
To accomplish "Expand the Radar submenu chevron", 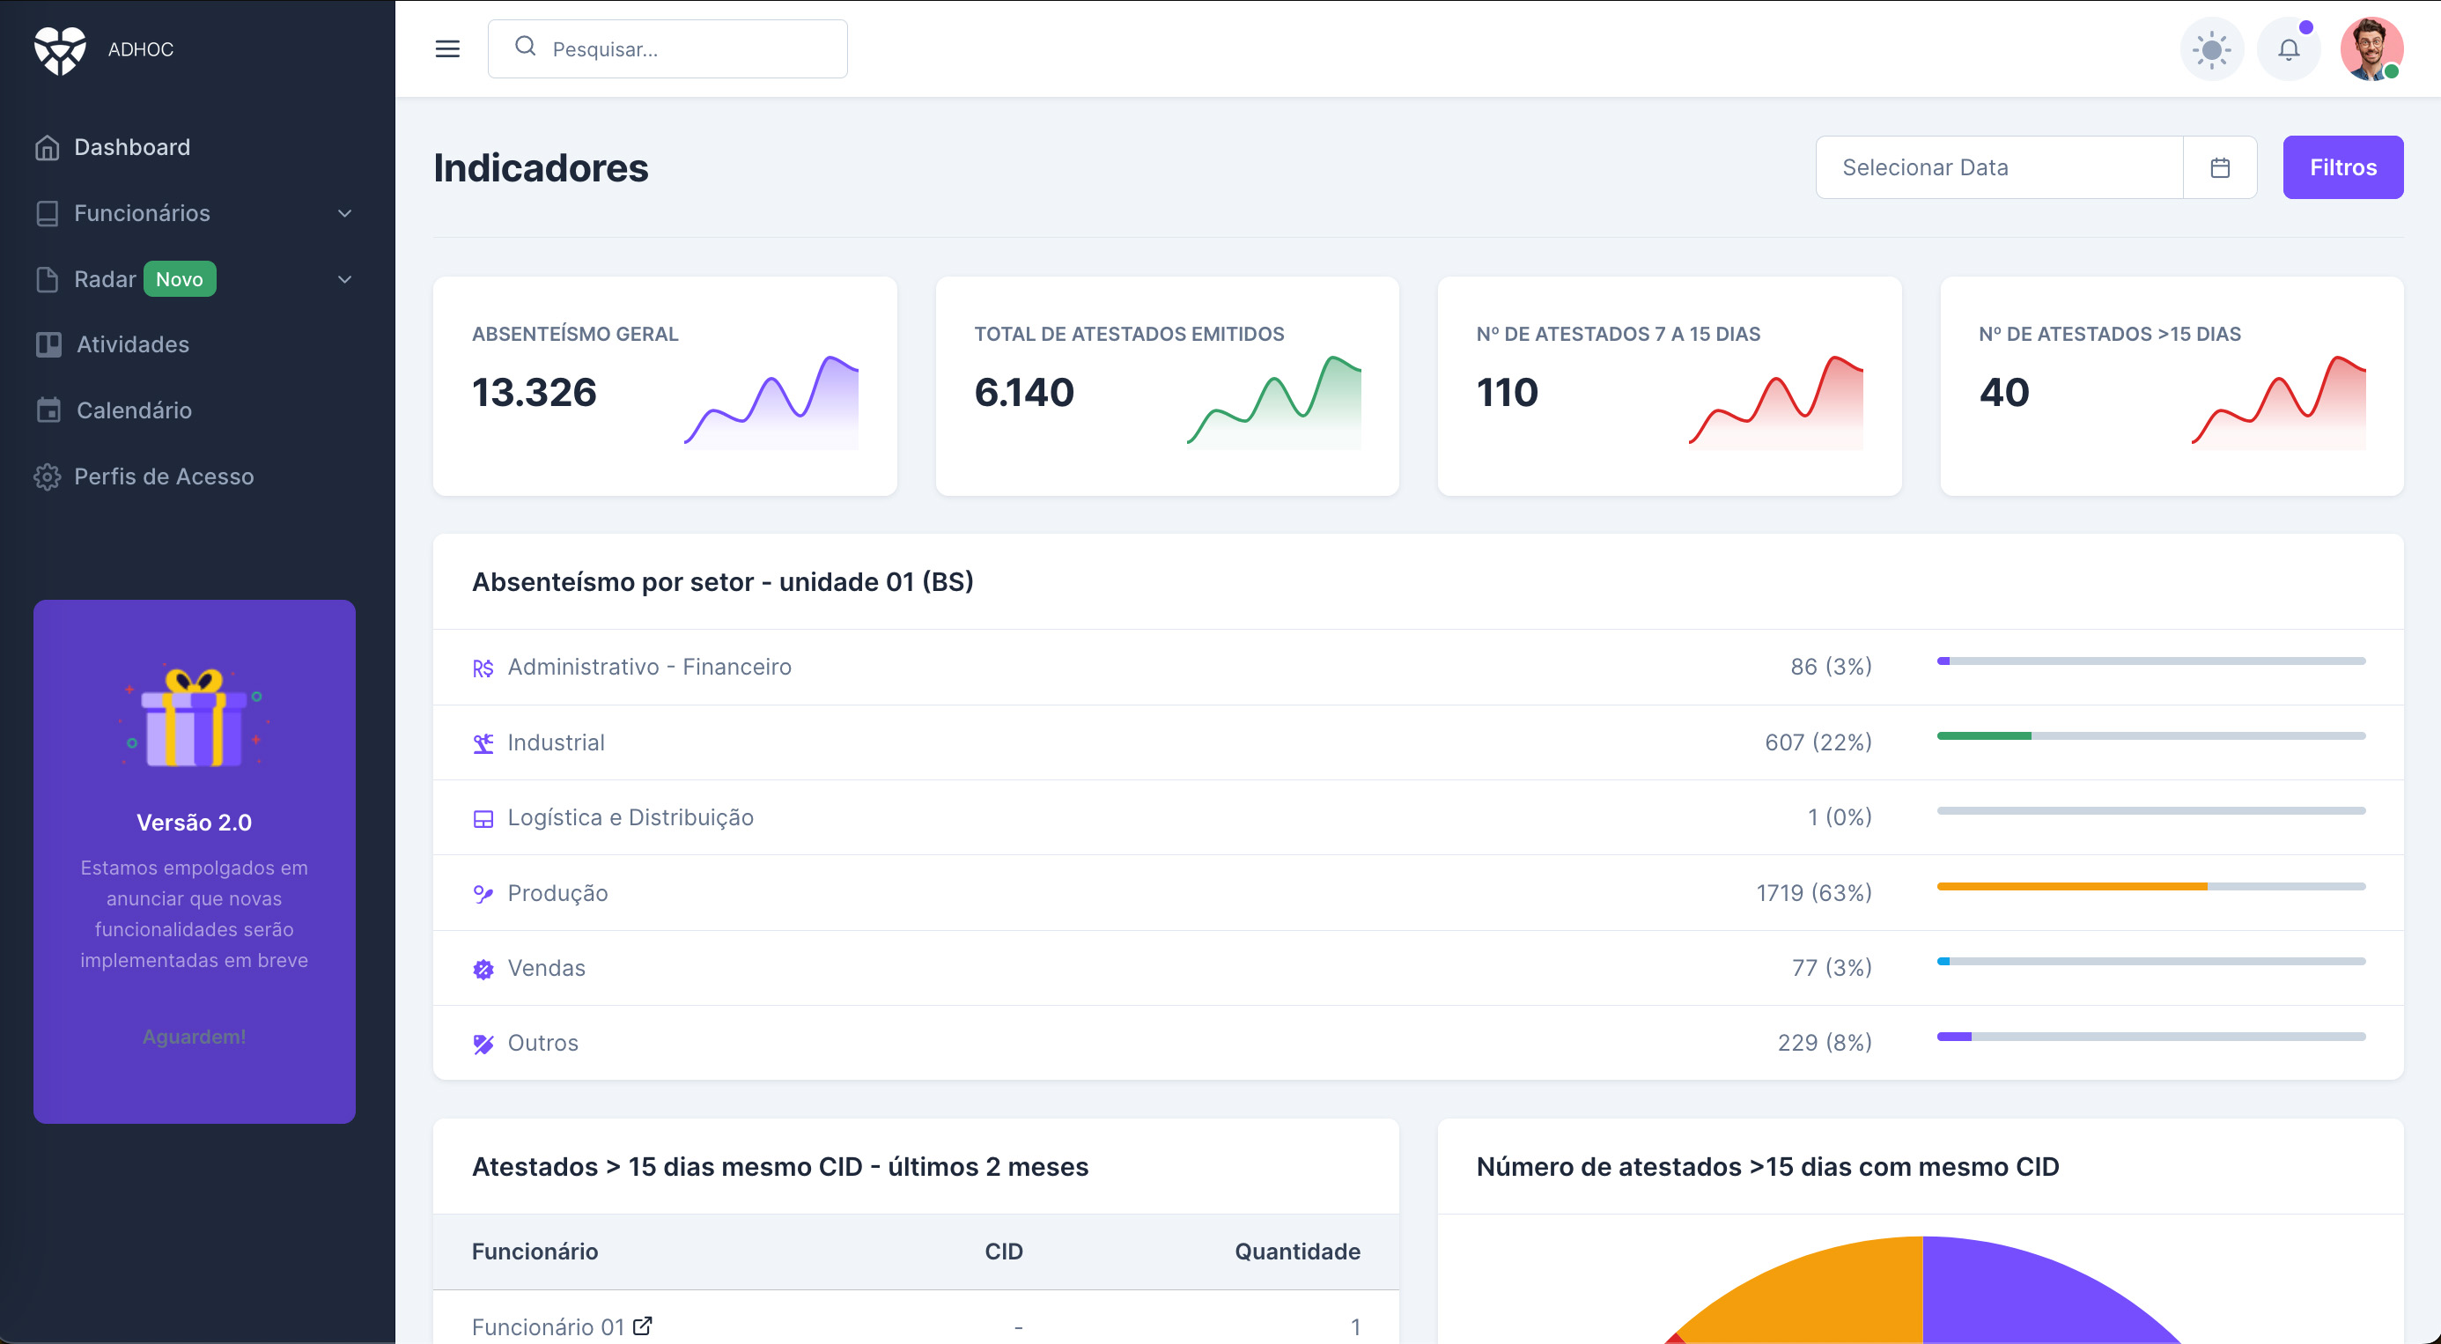I will [x=345, y=278].
